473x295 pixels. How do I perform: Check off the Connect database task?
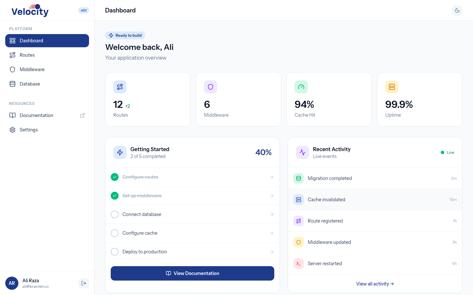tap(115, 214)
